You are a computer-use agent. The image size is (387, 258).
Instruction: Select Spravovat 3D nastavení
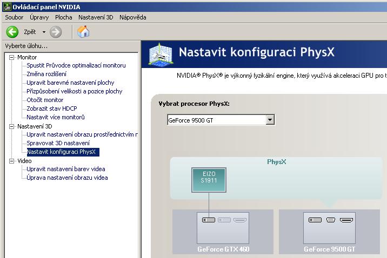click(x=58, y=143)
